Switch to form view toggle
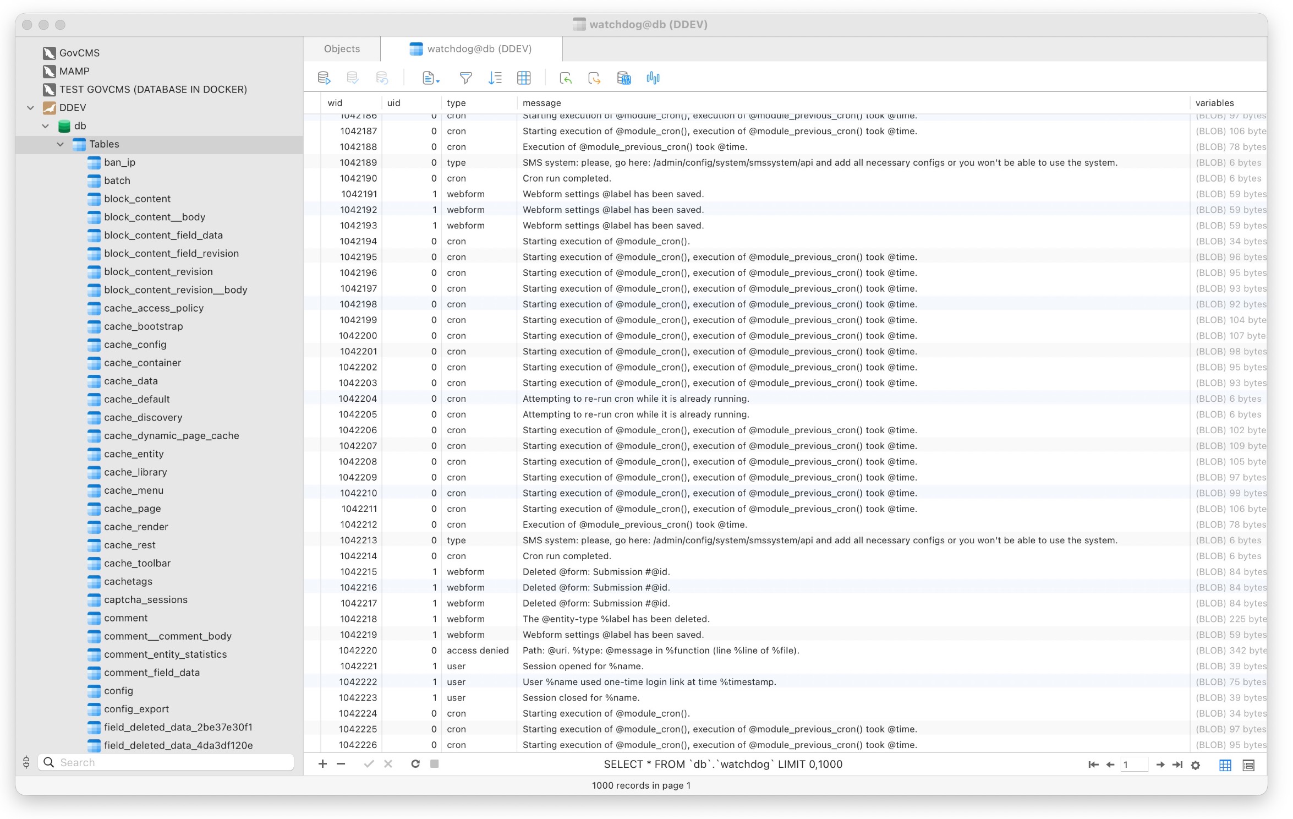This screenshot has height=819, width=1293. (x=1248, y=765)
